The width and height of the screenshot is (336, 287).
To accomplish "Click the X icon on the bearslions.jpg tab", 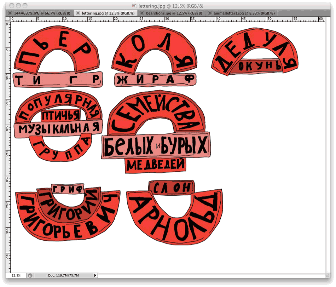I will pyautogui.click(x=141, y=13).
